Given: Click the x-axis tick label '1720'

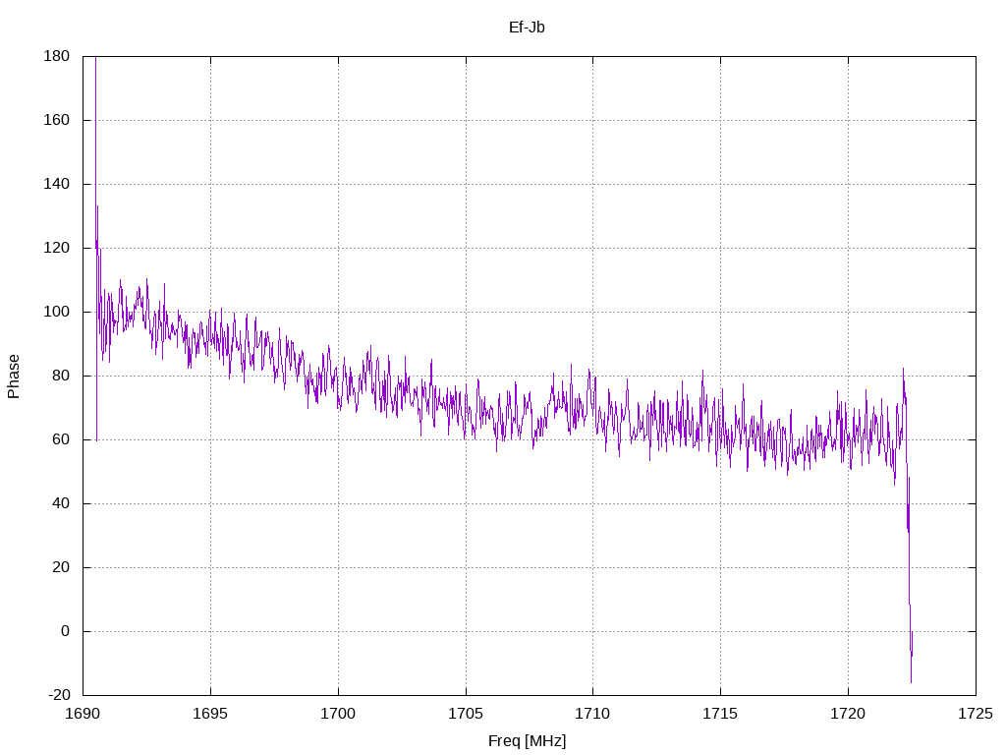Looking at the screenshot, I should point(848,714).
